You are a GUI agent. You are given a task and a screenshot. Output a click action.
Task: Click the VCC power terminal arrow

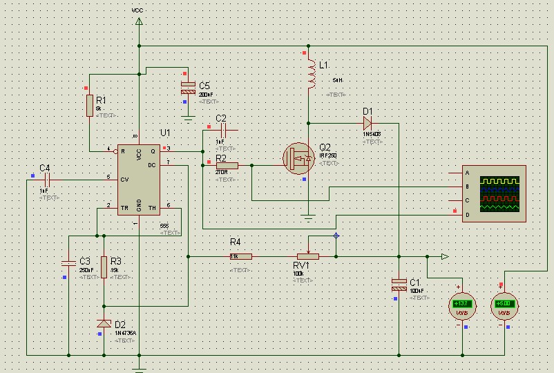[x=139, y=23]
